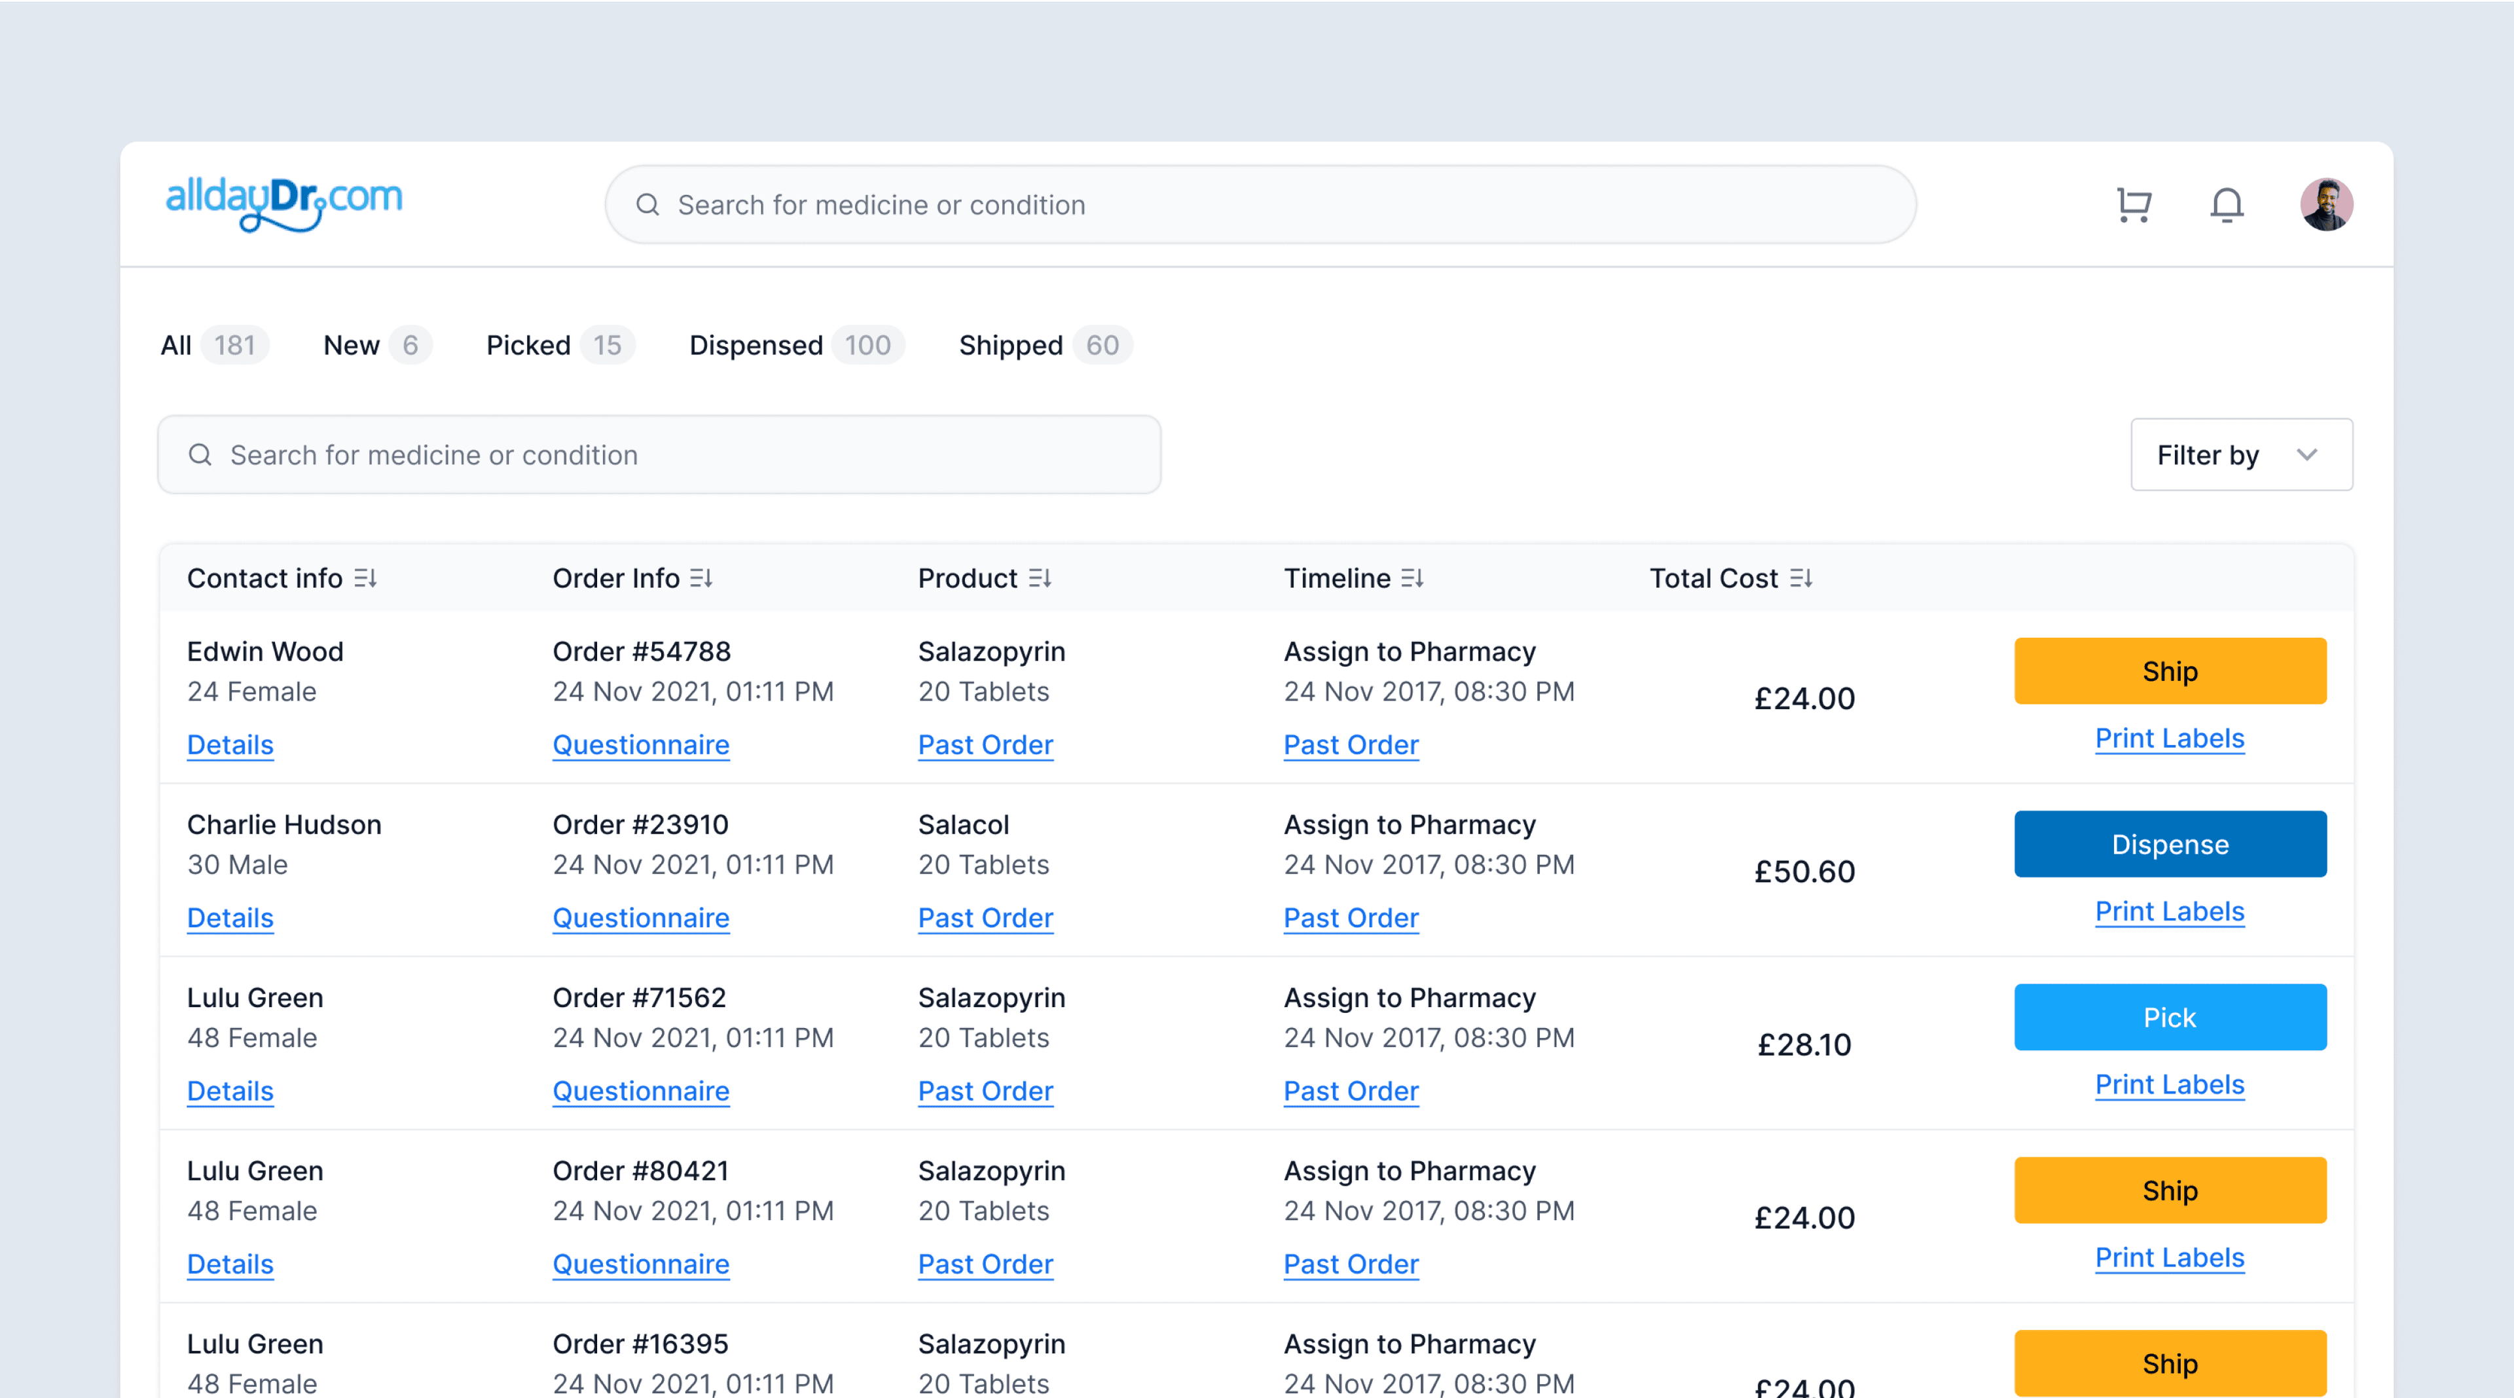2514x1398 pixels.
Task: Pick order #71562 for Lulu Green
Action: click(2170, 1018)
